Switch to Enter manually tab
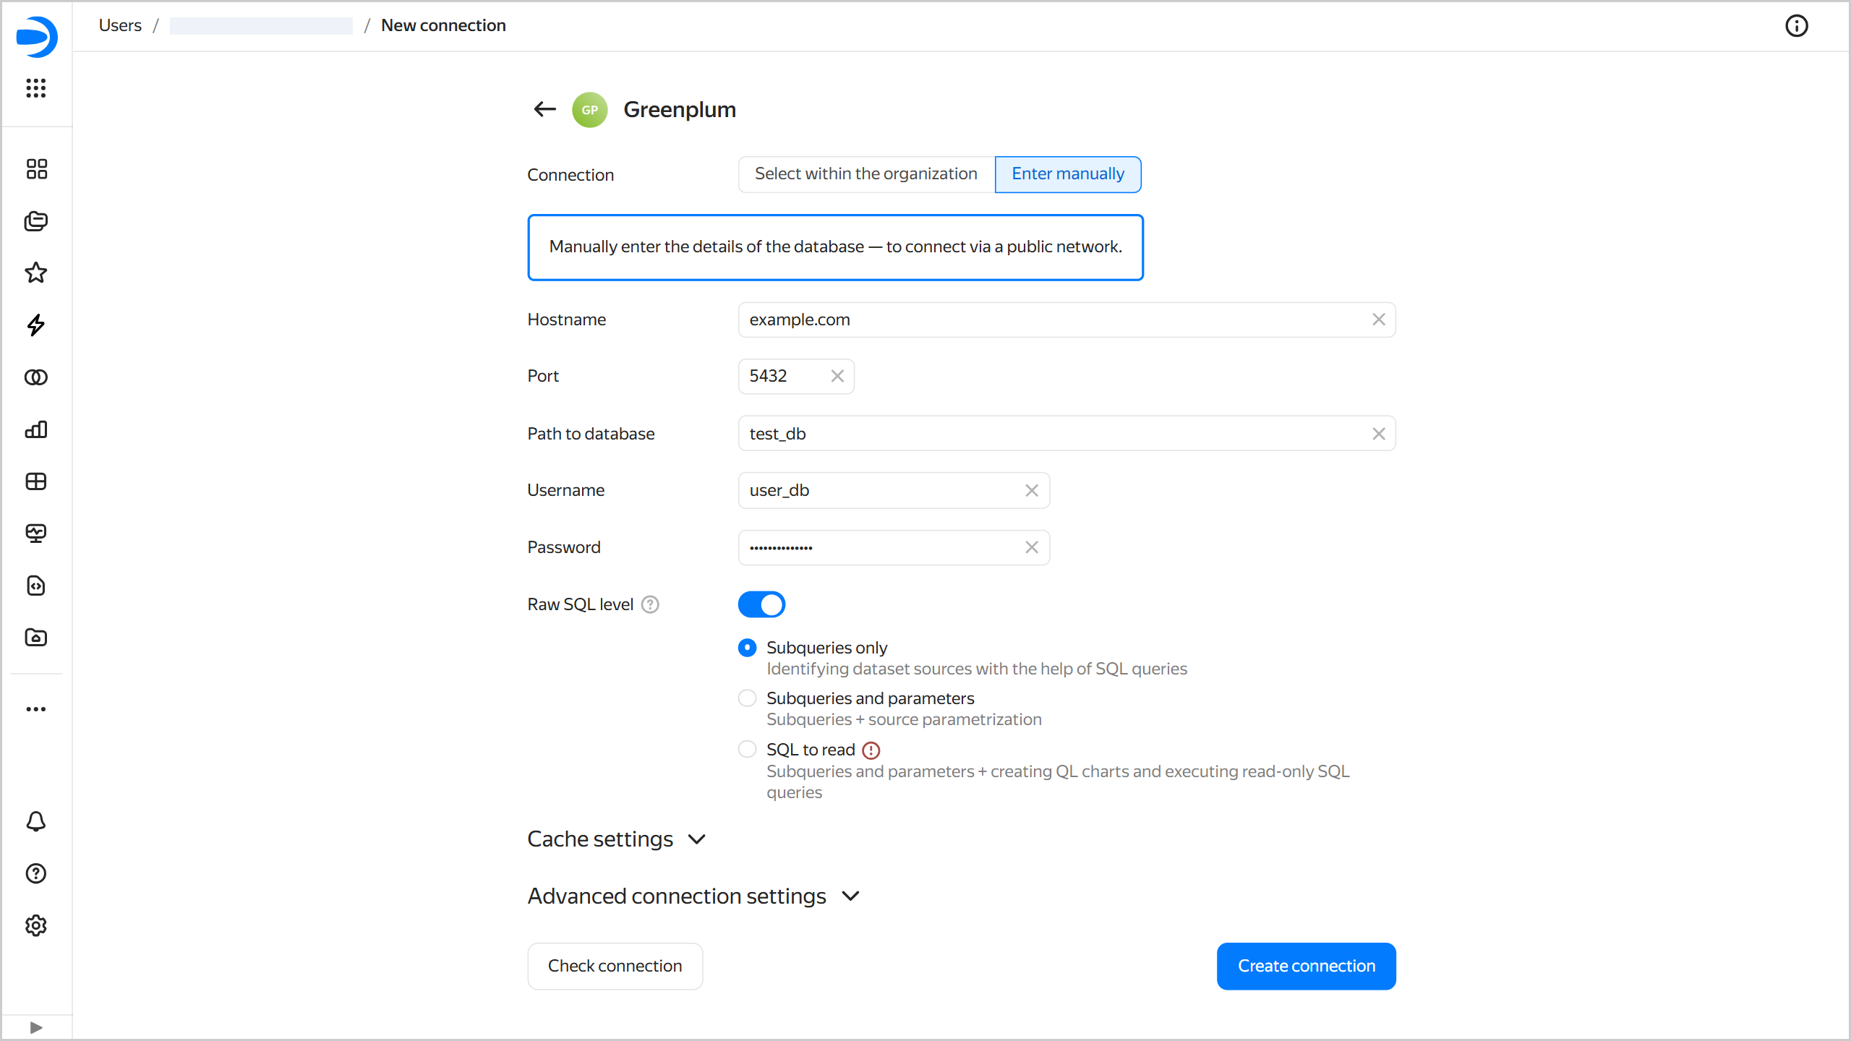Image resolution: width=1851 pixels, height=1041 pixels. [x=1068, y=174]
